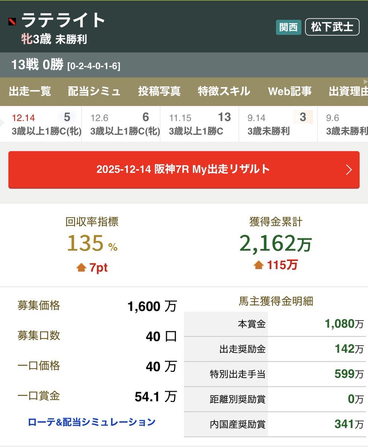368x447 pixels.
Task: Click the 牝3歳 未勝利 status text
Action: 54,39
